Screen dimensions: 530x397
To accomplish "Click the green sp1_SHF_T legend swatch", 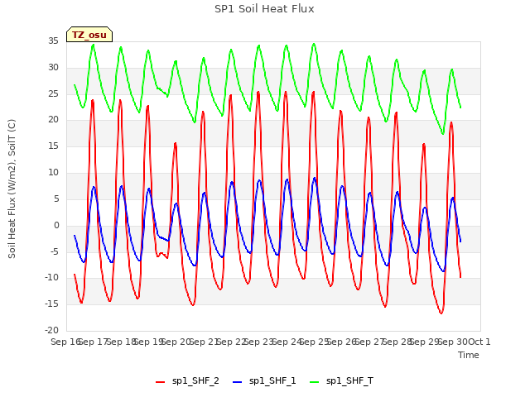I will pos(315,382).
